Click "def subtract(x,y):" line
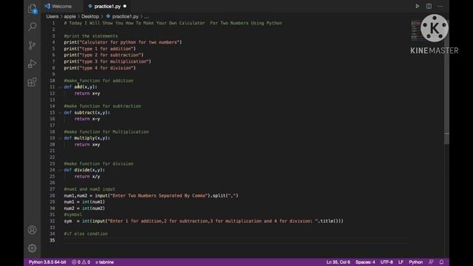The image size is (473, 266). pos(87,112)
